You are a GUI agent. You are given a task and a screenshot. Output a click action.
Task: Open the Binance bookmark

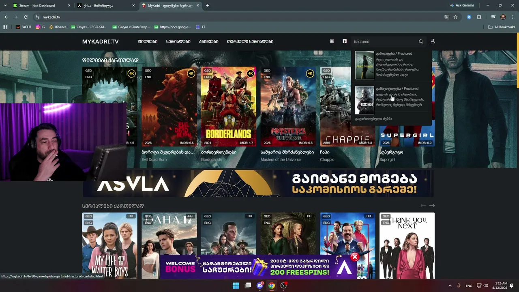58,27
